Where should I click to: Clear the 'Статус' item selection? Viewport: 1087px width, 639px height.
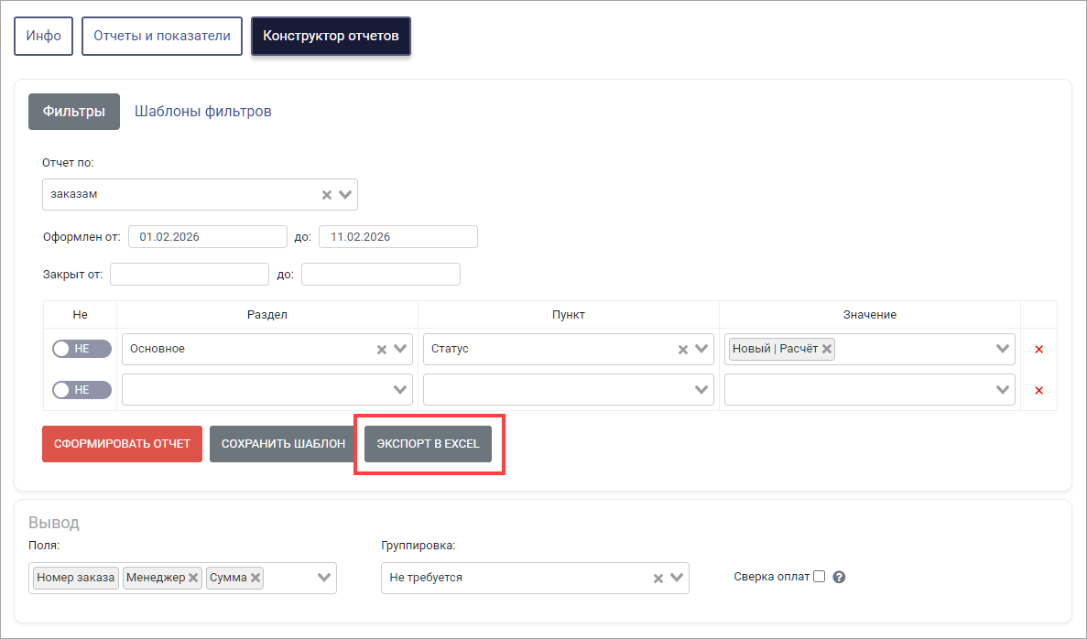[x=682, y=349]
